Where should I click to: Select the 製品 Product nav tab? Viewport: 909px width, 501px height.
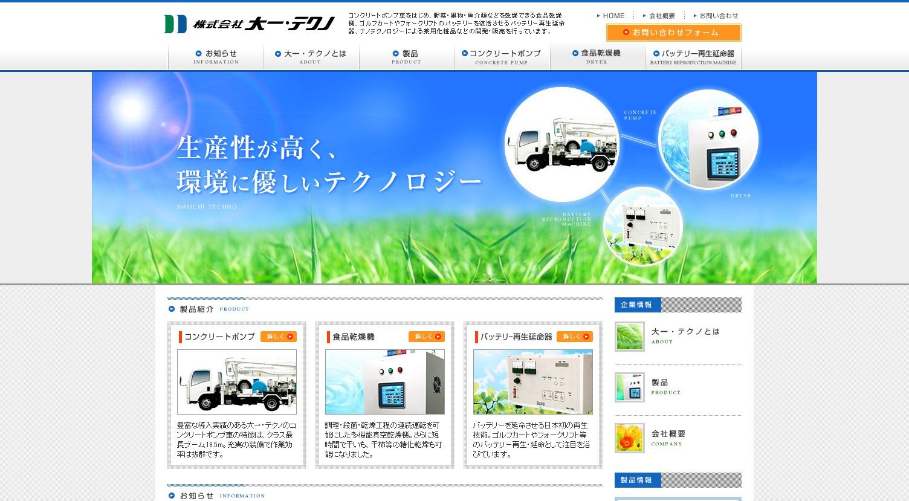407,57
